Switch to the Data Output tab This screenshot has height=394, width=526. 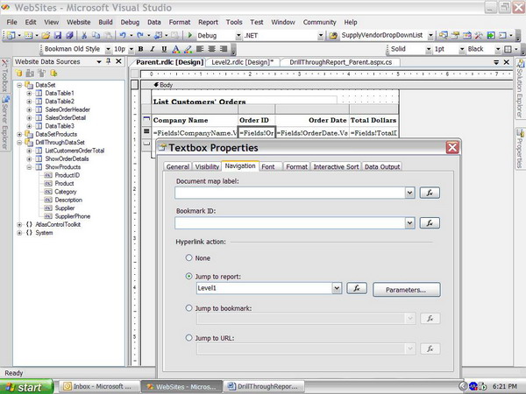click(382, 166)
